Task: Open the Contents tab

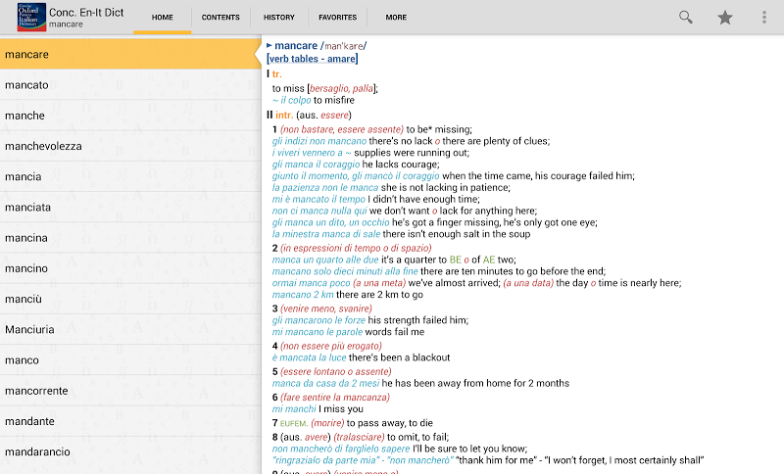Action: pyautogui.click(x=220, y=18)
